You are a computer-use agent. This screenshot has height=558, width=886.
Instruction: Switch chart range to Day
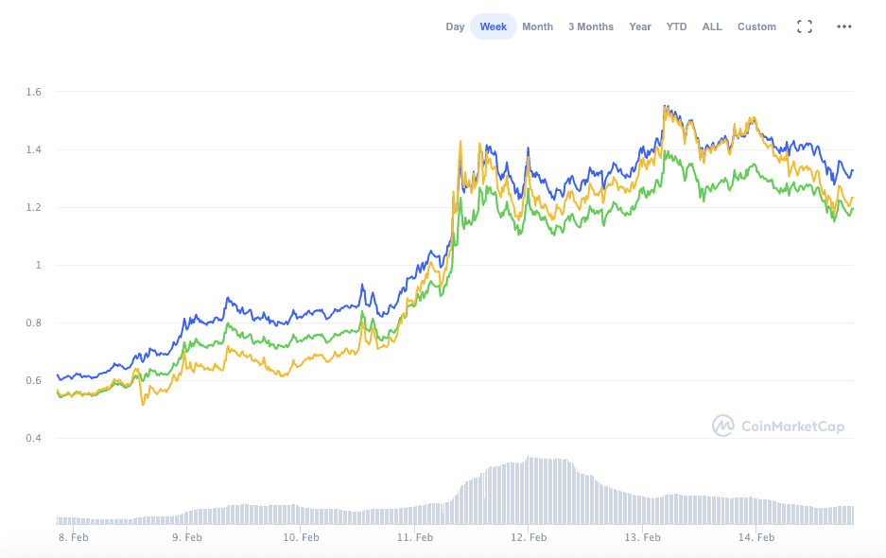click(x=455, y=26)
